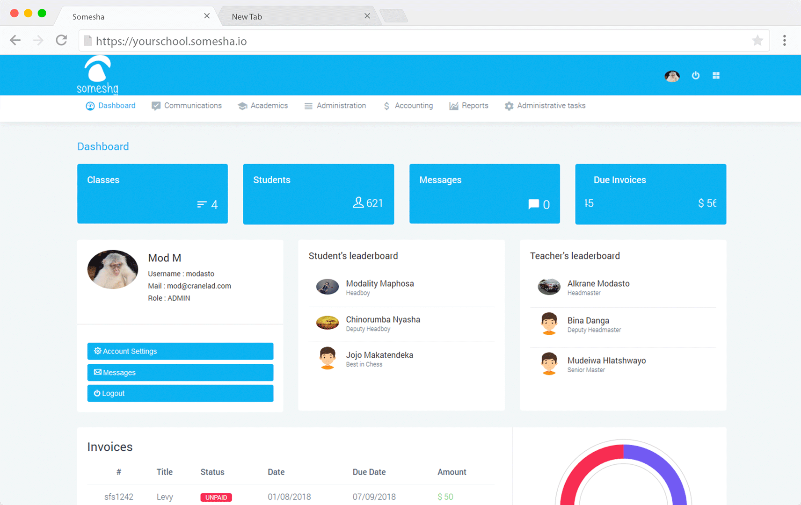Click the Reports chart icon
Image resolution: width=801 pixels, height=505 pixels.
(x=454, y=106)
